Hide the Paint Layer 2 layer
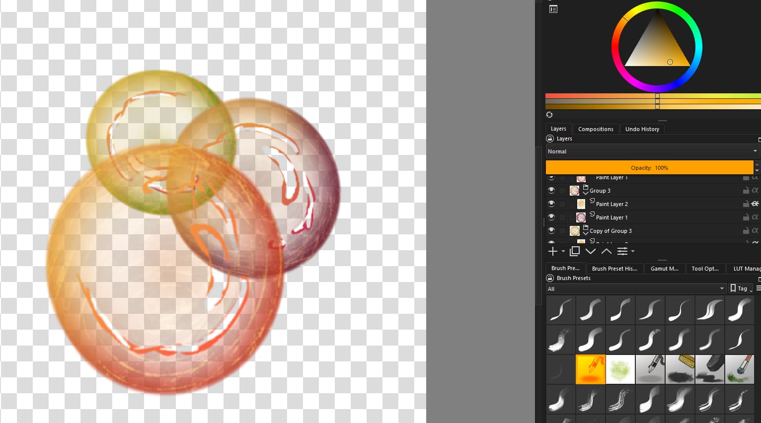Viewport: 761px width, 423px height. (x=551, y=204)
